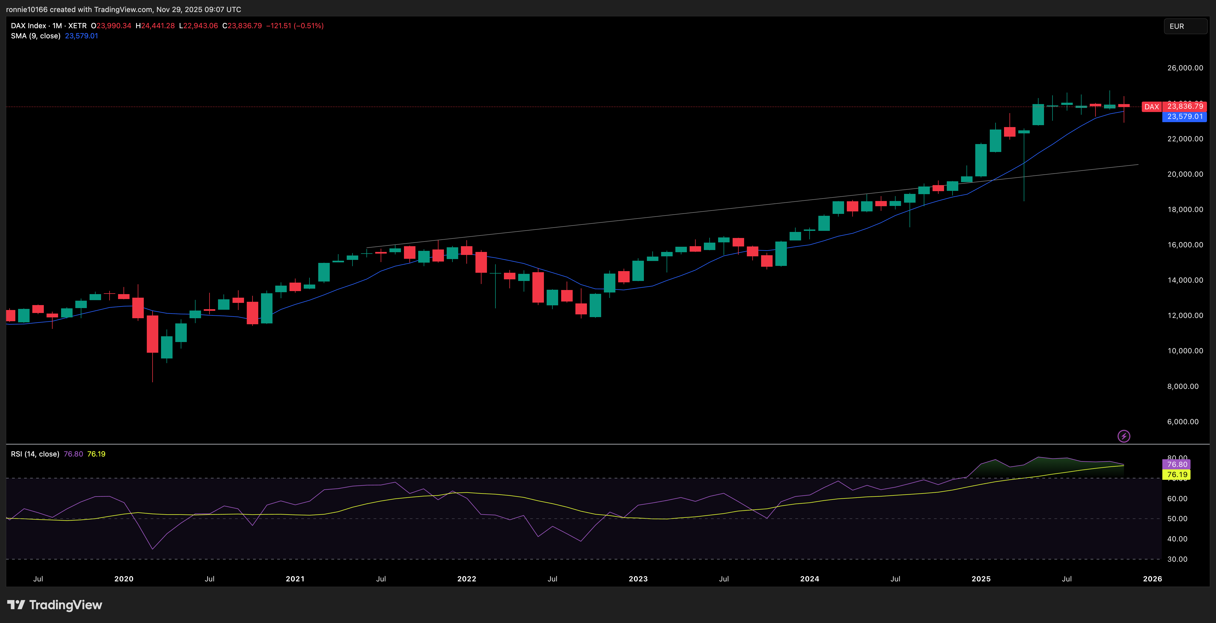Click the March 2020 long red crash candle

coord(153,334)
